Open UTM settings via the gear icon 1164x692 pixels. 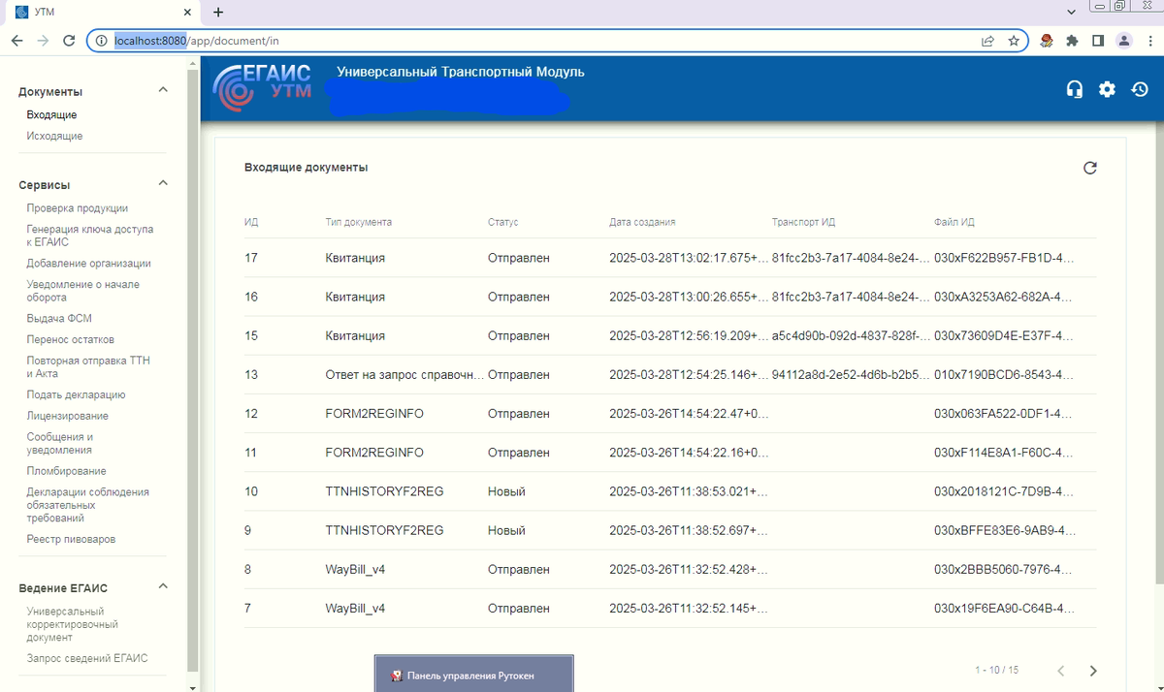(x=1107, y=88)
